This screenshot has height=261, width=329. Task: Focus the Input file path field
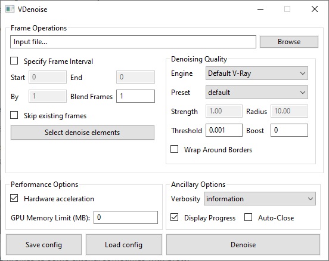tap(133, 42)
